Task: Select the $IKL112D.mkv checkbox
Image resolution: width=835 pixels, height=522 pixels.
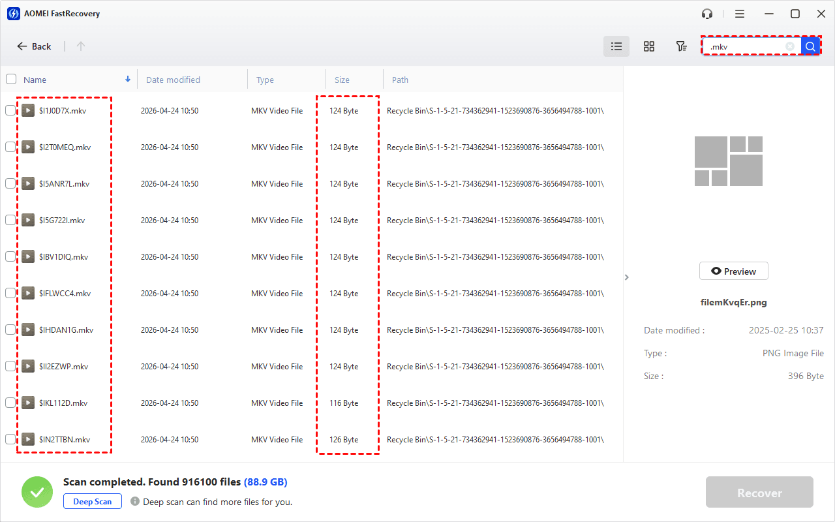Action: pyautogui.click(x=10, y=403)
